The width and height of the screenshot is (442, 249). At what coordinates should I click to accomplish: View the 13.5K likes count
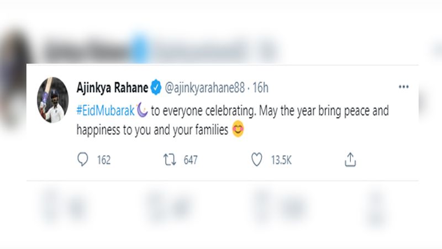281,160
